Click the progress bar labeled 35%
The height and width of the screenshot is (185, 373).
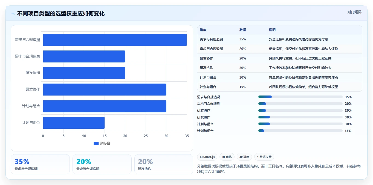pos(300,97)
